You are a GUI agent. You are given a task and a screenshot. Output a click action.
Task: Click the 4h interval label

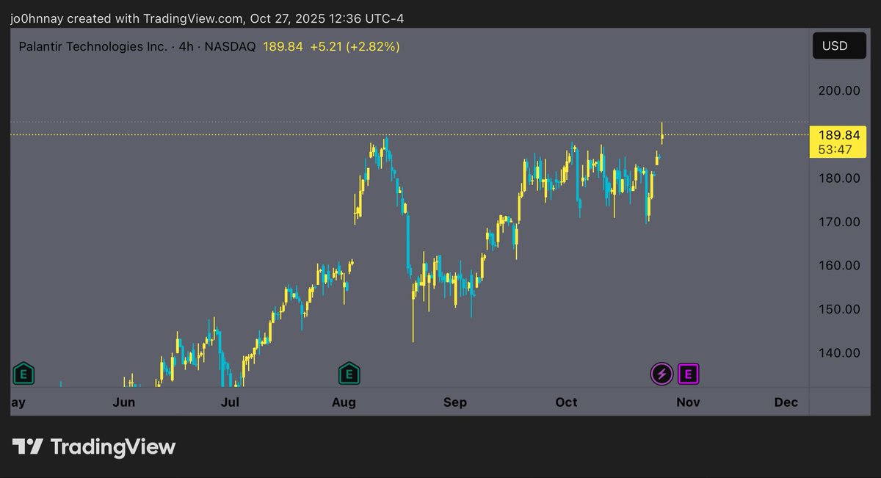tap(186, 46)
